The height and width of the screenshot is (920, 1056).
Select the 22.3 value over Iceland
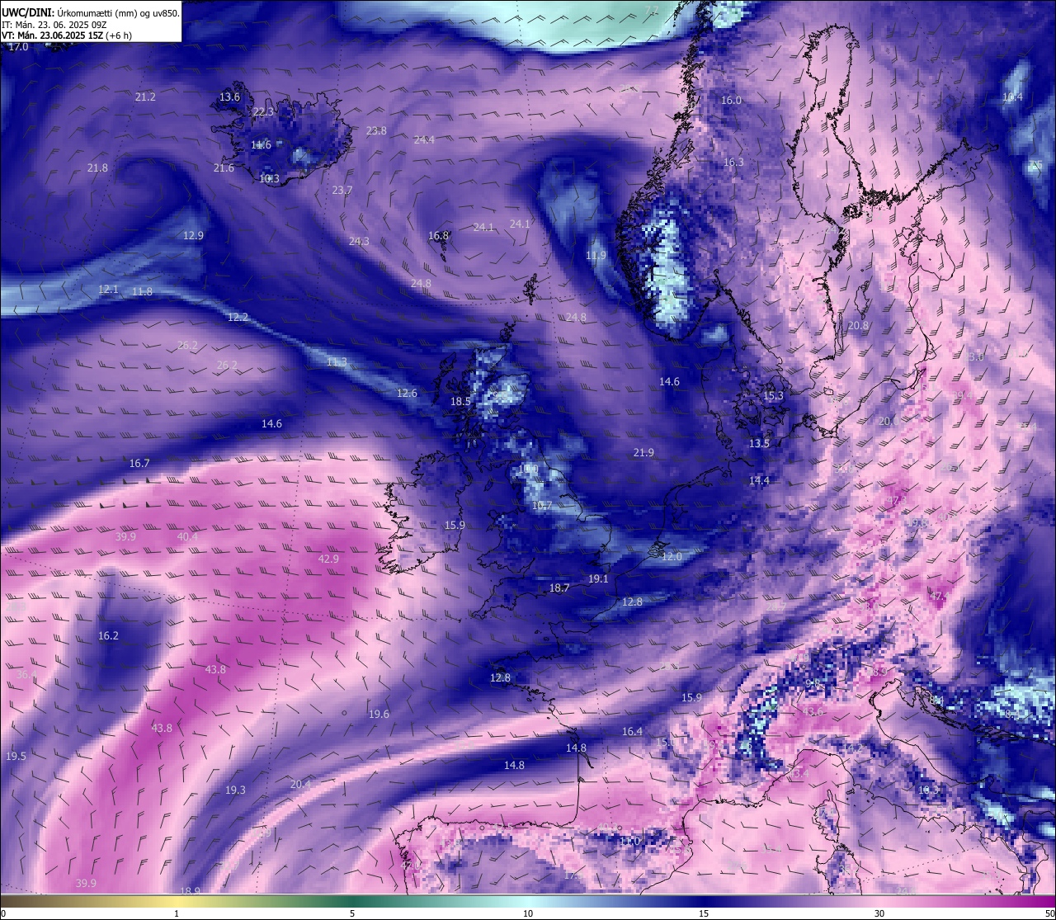coord(263,111)
